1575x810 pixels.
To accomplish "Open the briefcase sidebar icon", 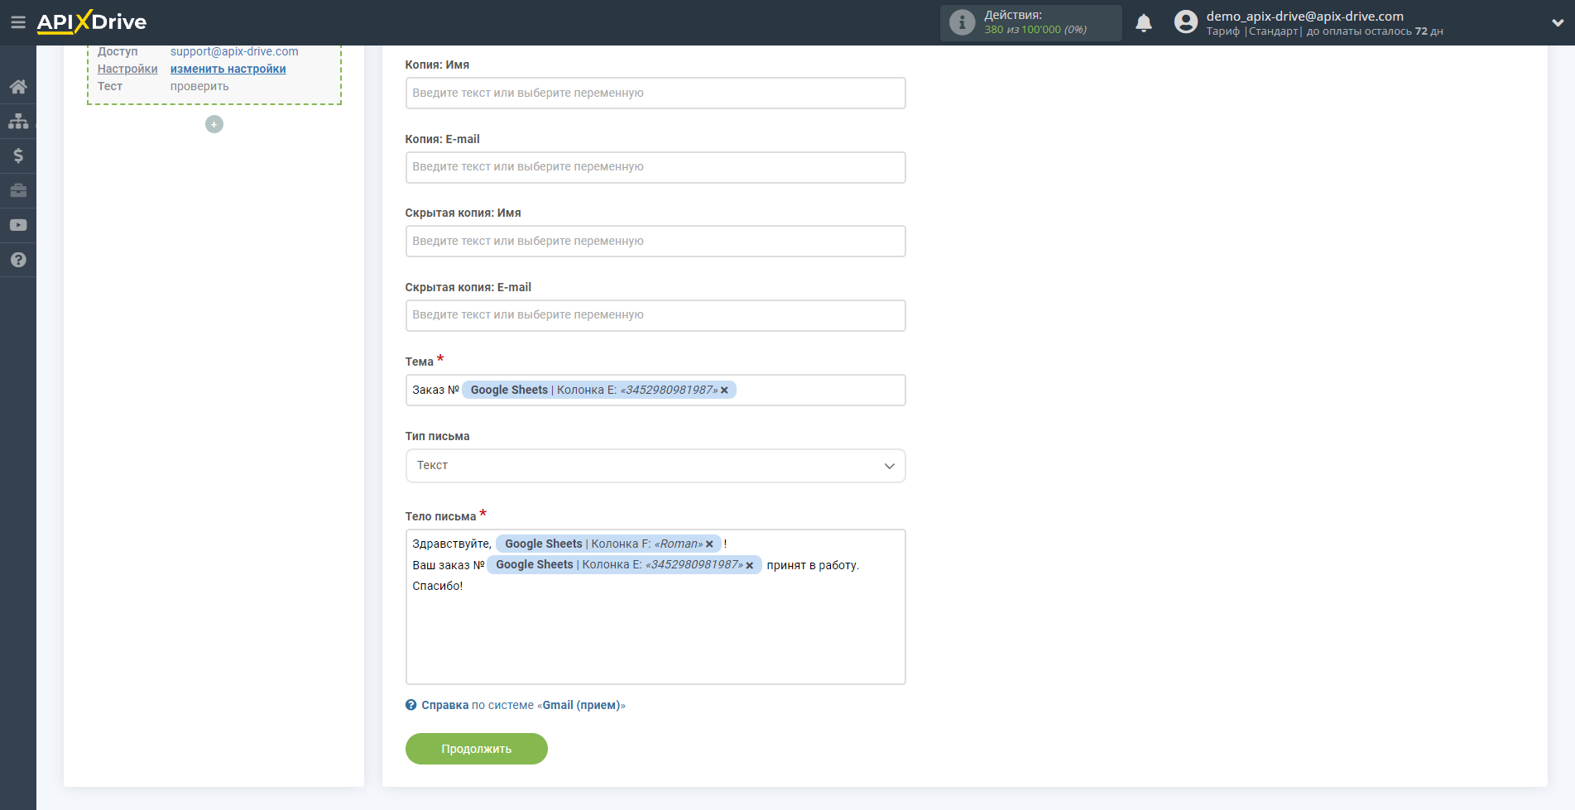I will pyautogui.click(x=18, y=190).
